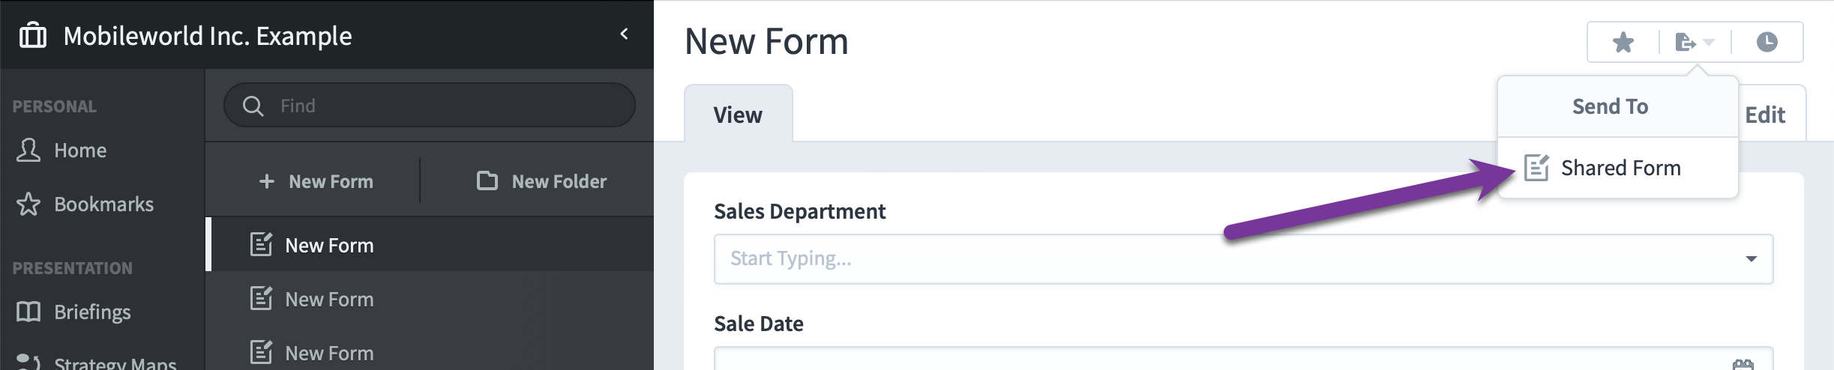Collapse the sidebar with the chevron arrow

tap(624, 34)
